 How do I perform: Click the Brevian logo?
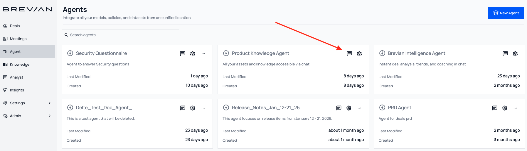pyautogui.click(x=27, y=9)
